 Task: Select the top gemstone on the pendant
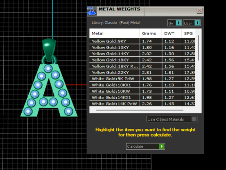(x=48, y=68)
